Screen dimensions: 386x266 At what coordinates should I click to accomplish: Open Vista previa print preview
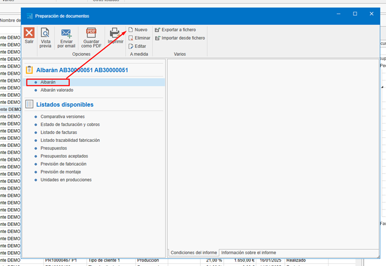coord(45,38)
